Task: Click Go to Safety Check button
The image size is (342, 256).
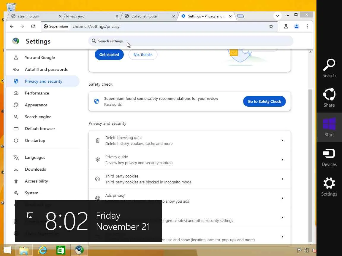Action: tap(264, 101)
